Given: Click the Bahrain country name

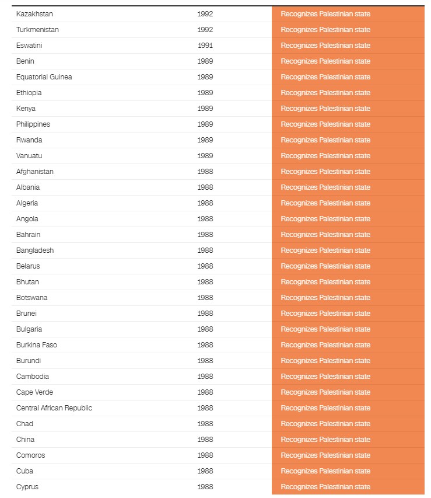Looking at the screenshot, I should coord(29,235).
